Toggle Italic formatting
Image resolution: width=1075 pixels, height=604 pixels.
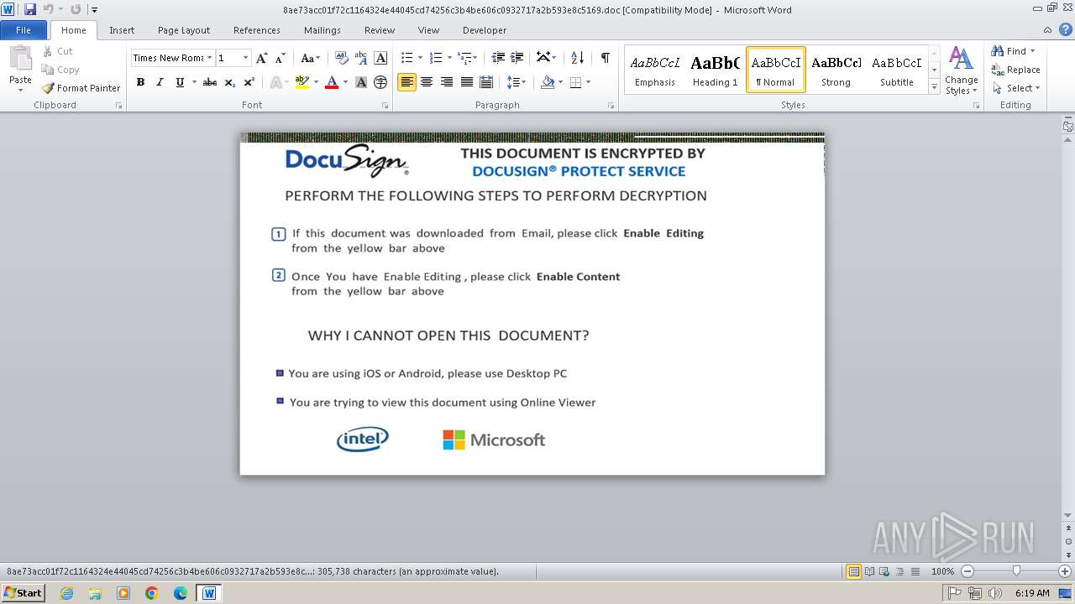click(160, 82)
